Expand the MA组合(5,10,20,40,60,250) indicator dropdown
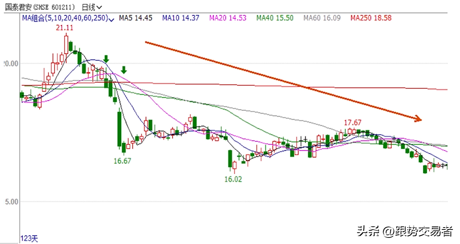The height and width of the screenshot is (244, 460). coord(68,18)
